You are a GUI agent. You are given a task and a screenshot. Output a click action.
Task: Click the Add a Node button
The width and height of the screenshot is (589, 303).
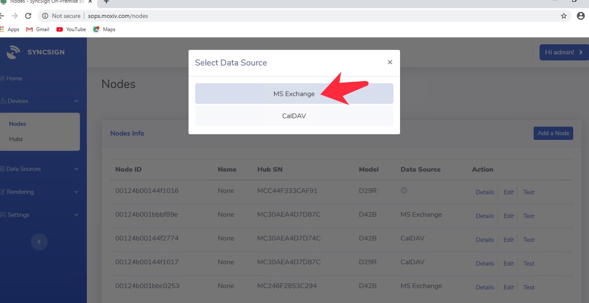click(553, 133)
